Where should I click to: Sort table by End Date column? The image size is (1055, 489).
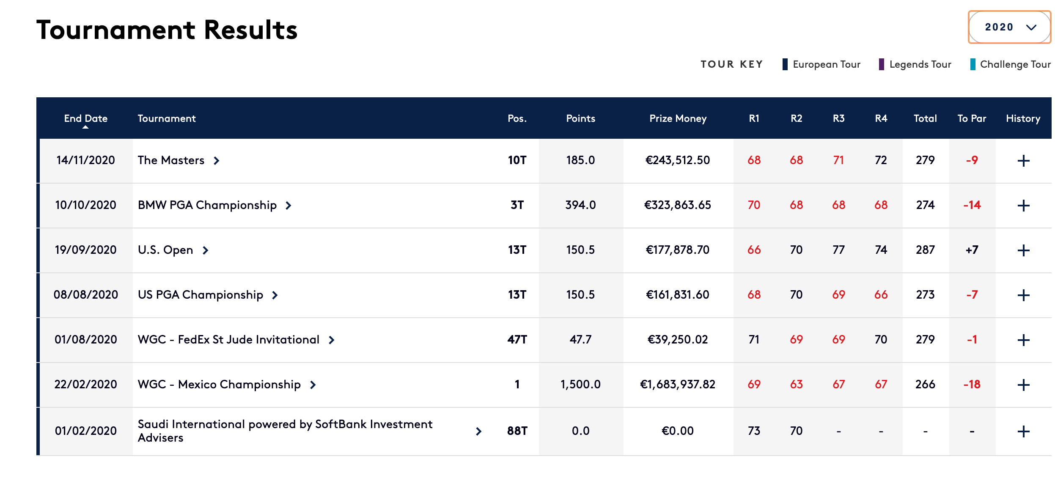85,118
